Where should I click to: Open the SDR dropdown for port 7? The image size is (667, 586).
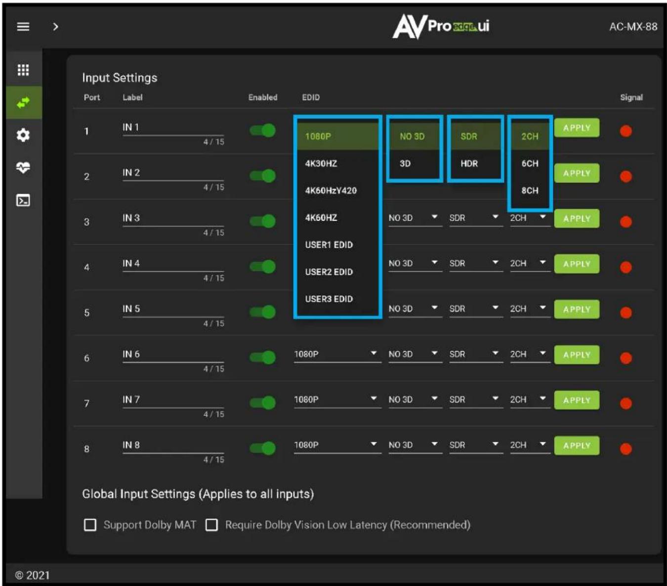click(x=476, y=400)
